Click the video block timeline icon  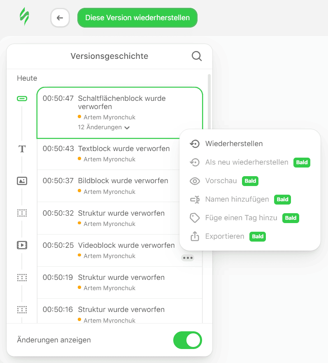(22, 245)
